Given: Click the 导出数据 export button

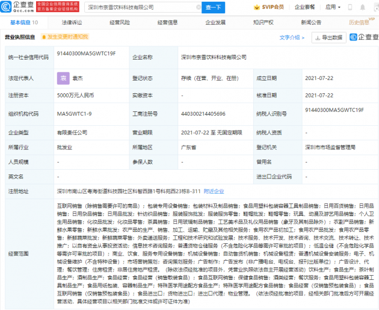Looking at the screenshot, I should pos(329,37).
